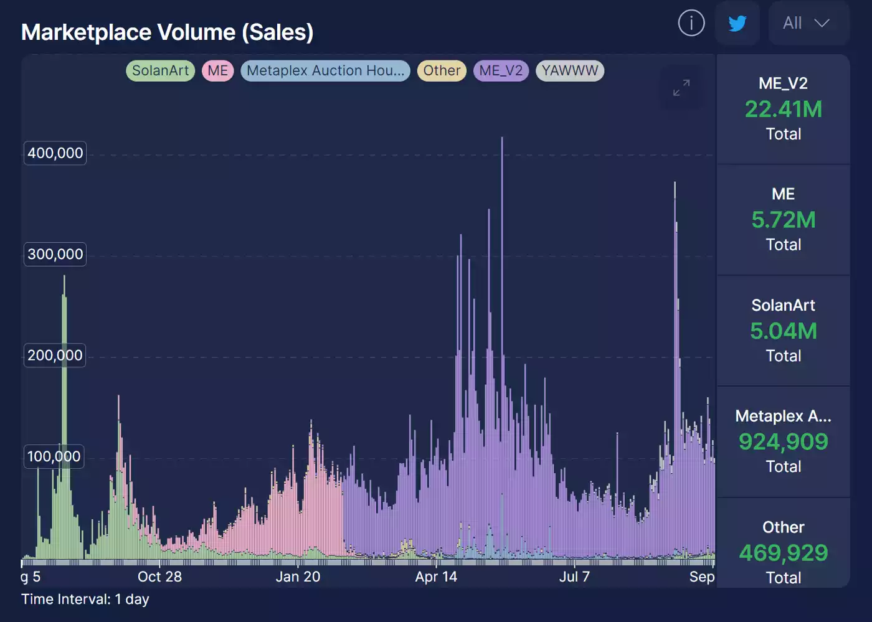The height and width of the screenshot is (622, 872).
Task: Toggle ME_V2 legend series visibility
Action: tap(501, 71)
